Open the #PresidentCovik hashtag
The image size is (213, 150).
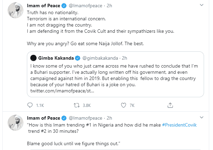(179, 125)
